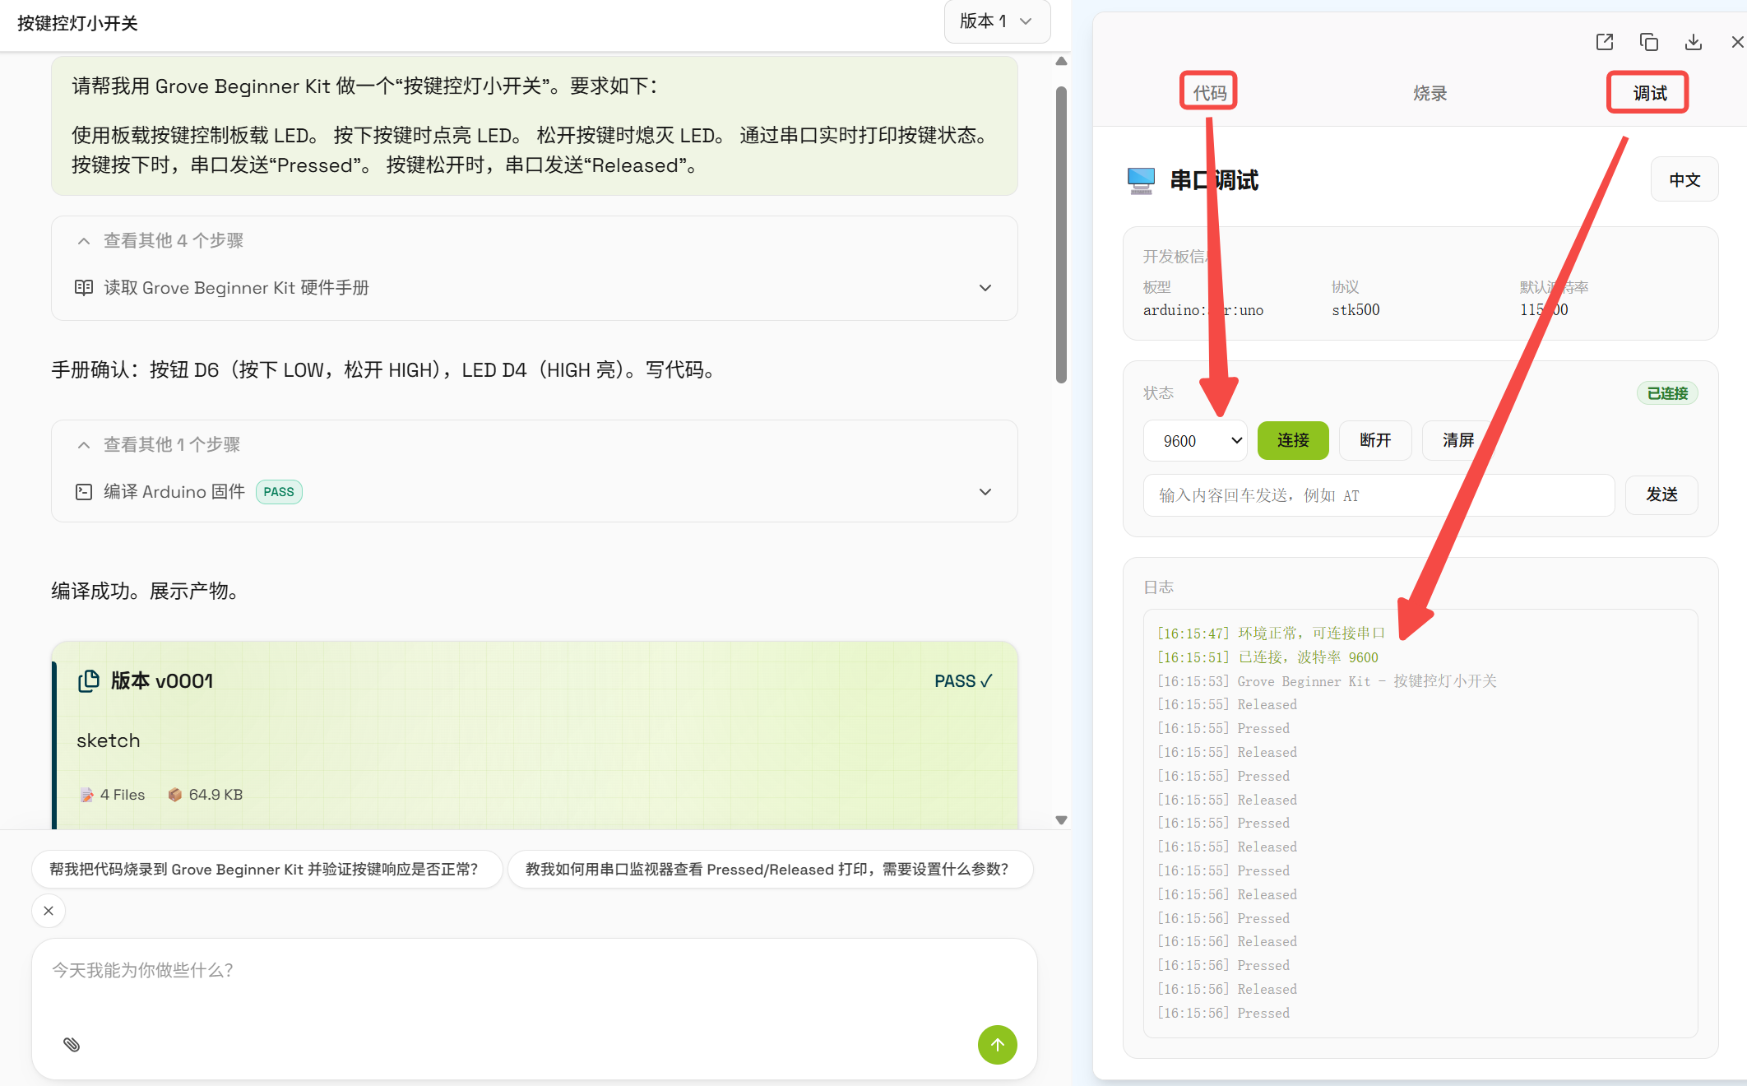Viewport: 1747px width, 1086px height.
Task: Click the package icon beside 64.9 KB
Action: pos(174,795)
